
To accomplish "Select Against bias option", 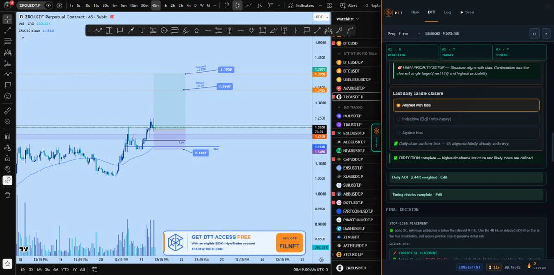I will point(466,133).
